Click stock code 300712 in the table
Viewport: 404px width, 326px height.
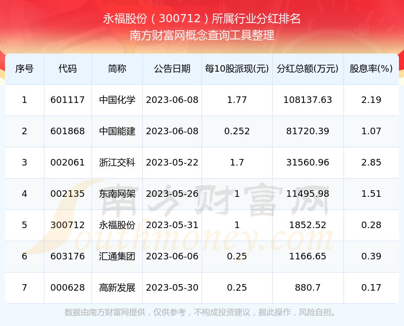pyautogui.click(x=68, y=225)
